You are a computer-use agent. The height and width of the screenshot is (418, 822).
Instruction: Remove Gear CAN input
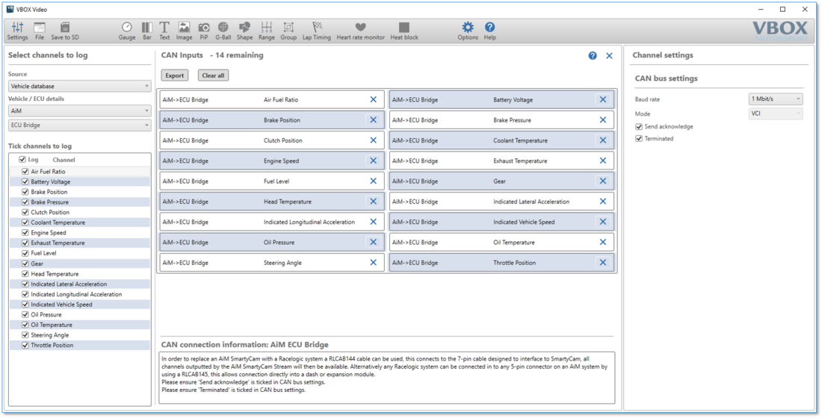603,181
